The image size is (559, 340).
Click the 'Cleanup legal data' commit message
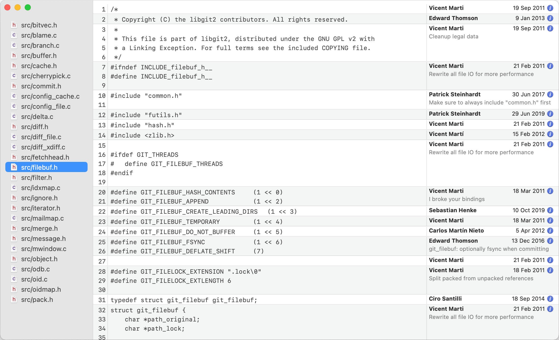[453, 37]
